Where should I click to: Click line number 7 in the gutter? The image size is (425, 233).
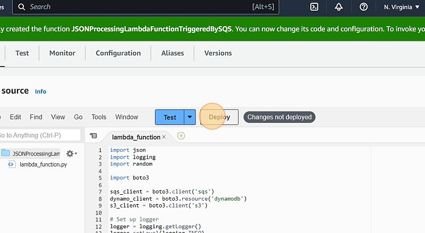100,192
